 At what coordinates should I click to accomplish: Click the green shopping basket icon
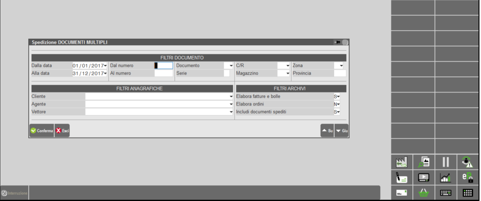point(424,193)
